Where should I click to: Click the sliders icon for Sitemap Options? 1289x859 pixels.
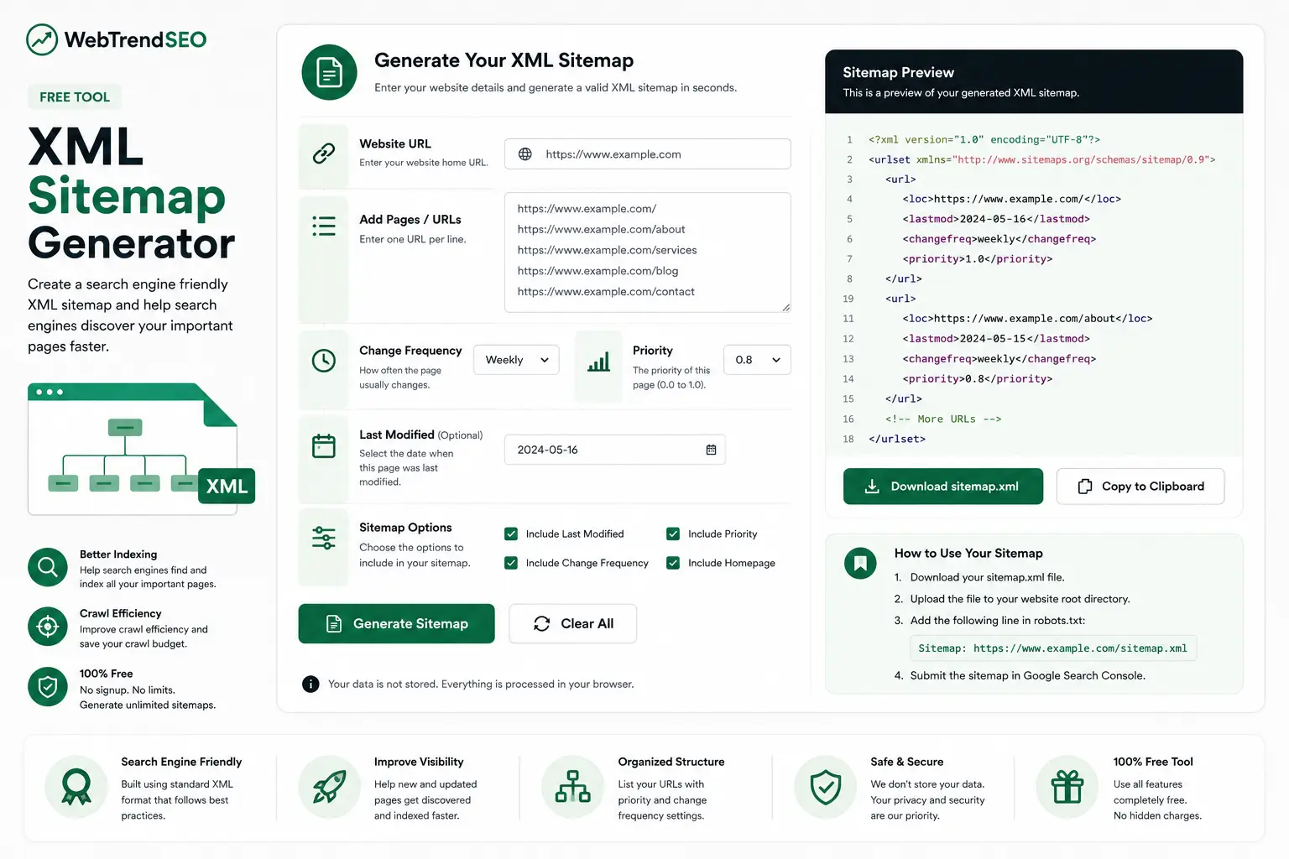[x=324, y=538]
